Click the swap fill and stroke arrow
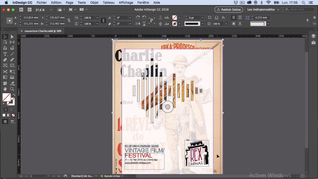Viewport: 318px width, 179px height. point(14,95)
